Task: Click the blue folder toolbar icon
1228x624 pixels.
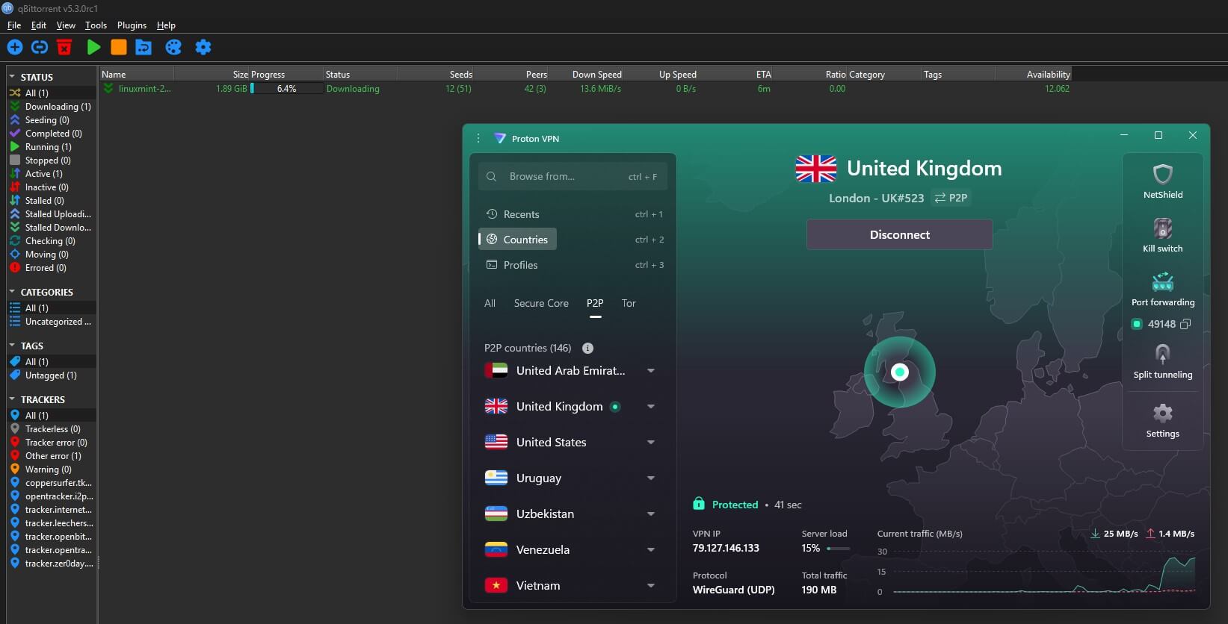Action: pyautogui.click(x=144, y=48)
